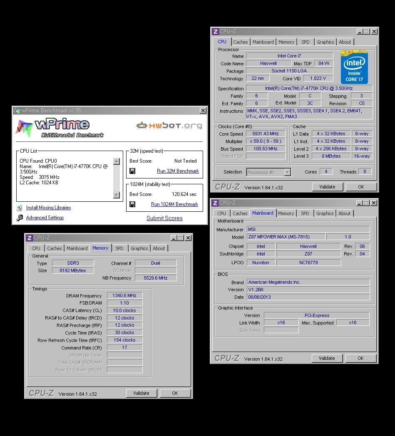Click the Specification field Intel(R) Core(TM) i7-4770K
Viewport: 395px width, 436px height.
coord(309,89)
